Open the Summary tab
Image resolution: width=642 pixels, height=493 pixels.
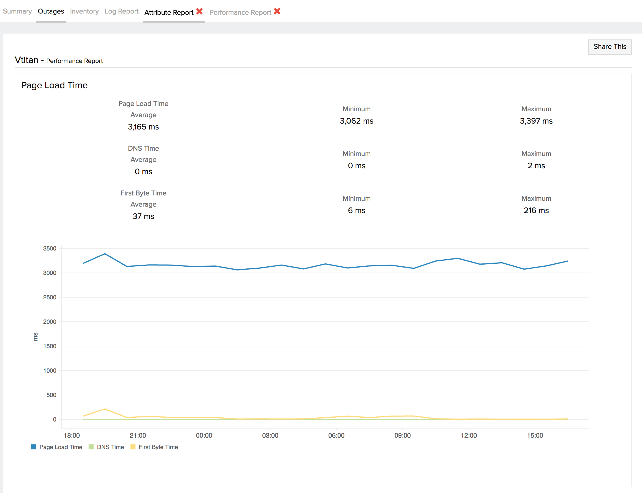[x=17, y=11]
